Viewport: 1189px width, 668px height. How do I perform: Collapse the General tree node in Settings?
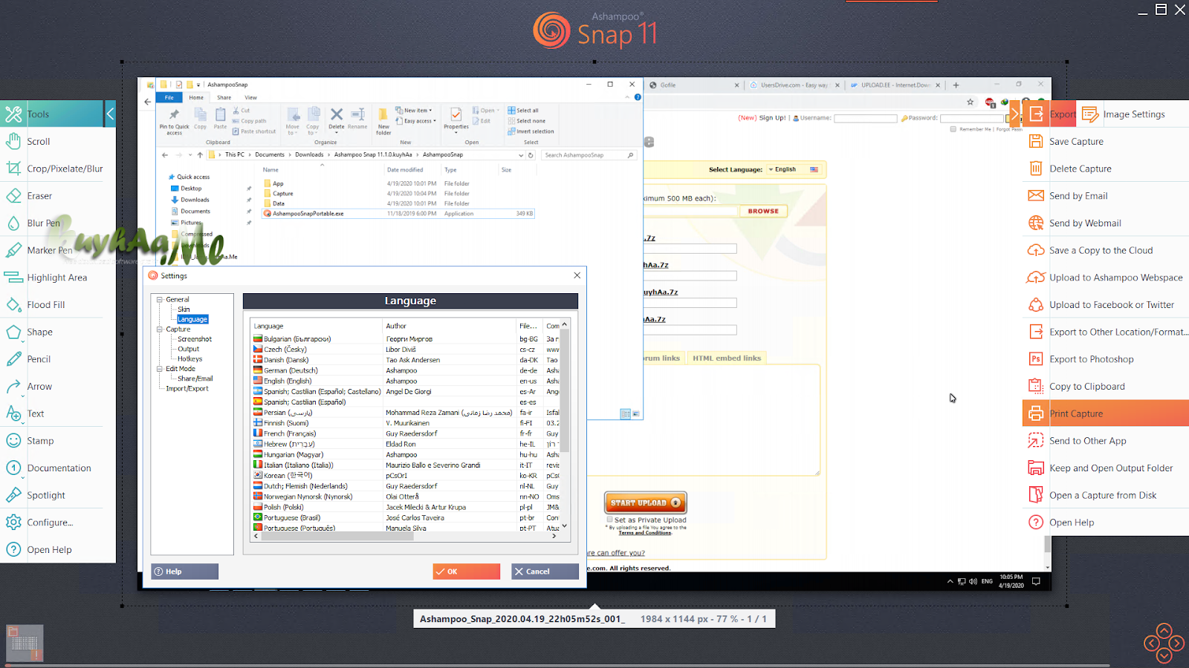point(159,300)
